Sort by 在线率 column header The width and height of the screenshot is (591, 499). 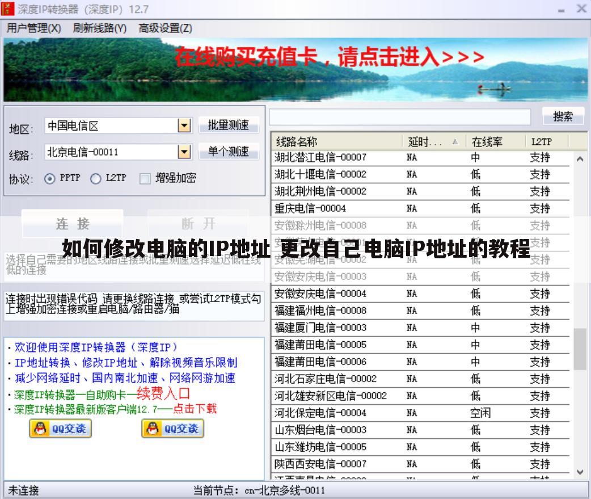click(x=496, y=142)
